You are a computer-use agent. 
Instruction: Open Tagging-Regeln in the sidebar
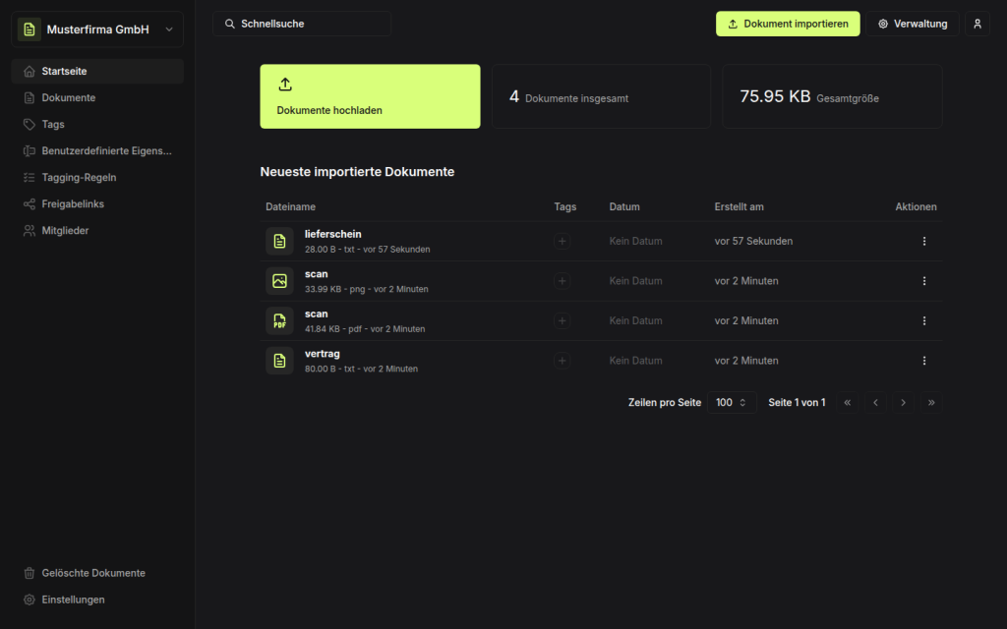pyautogui.click(x=97, y=177)
